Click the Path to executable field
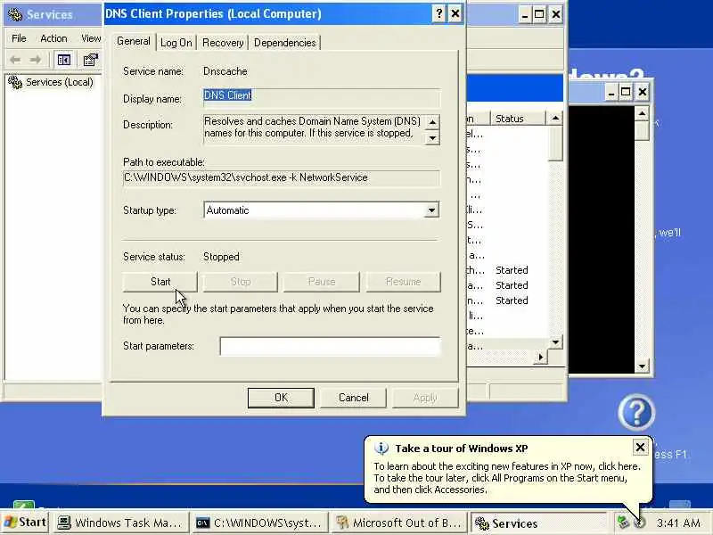Screen dimensions: 713x535 (281, 177)
